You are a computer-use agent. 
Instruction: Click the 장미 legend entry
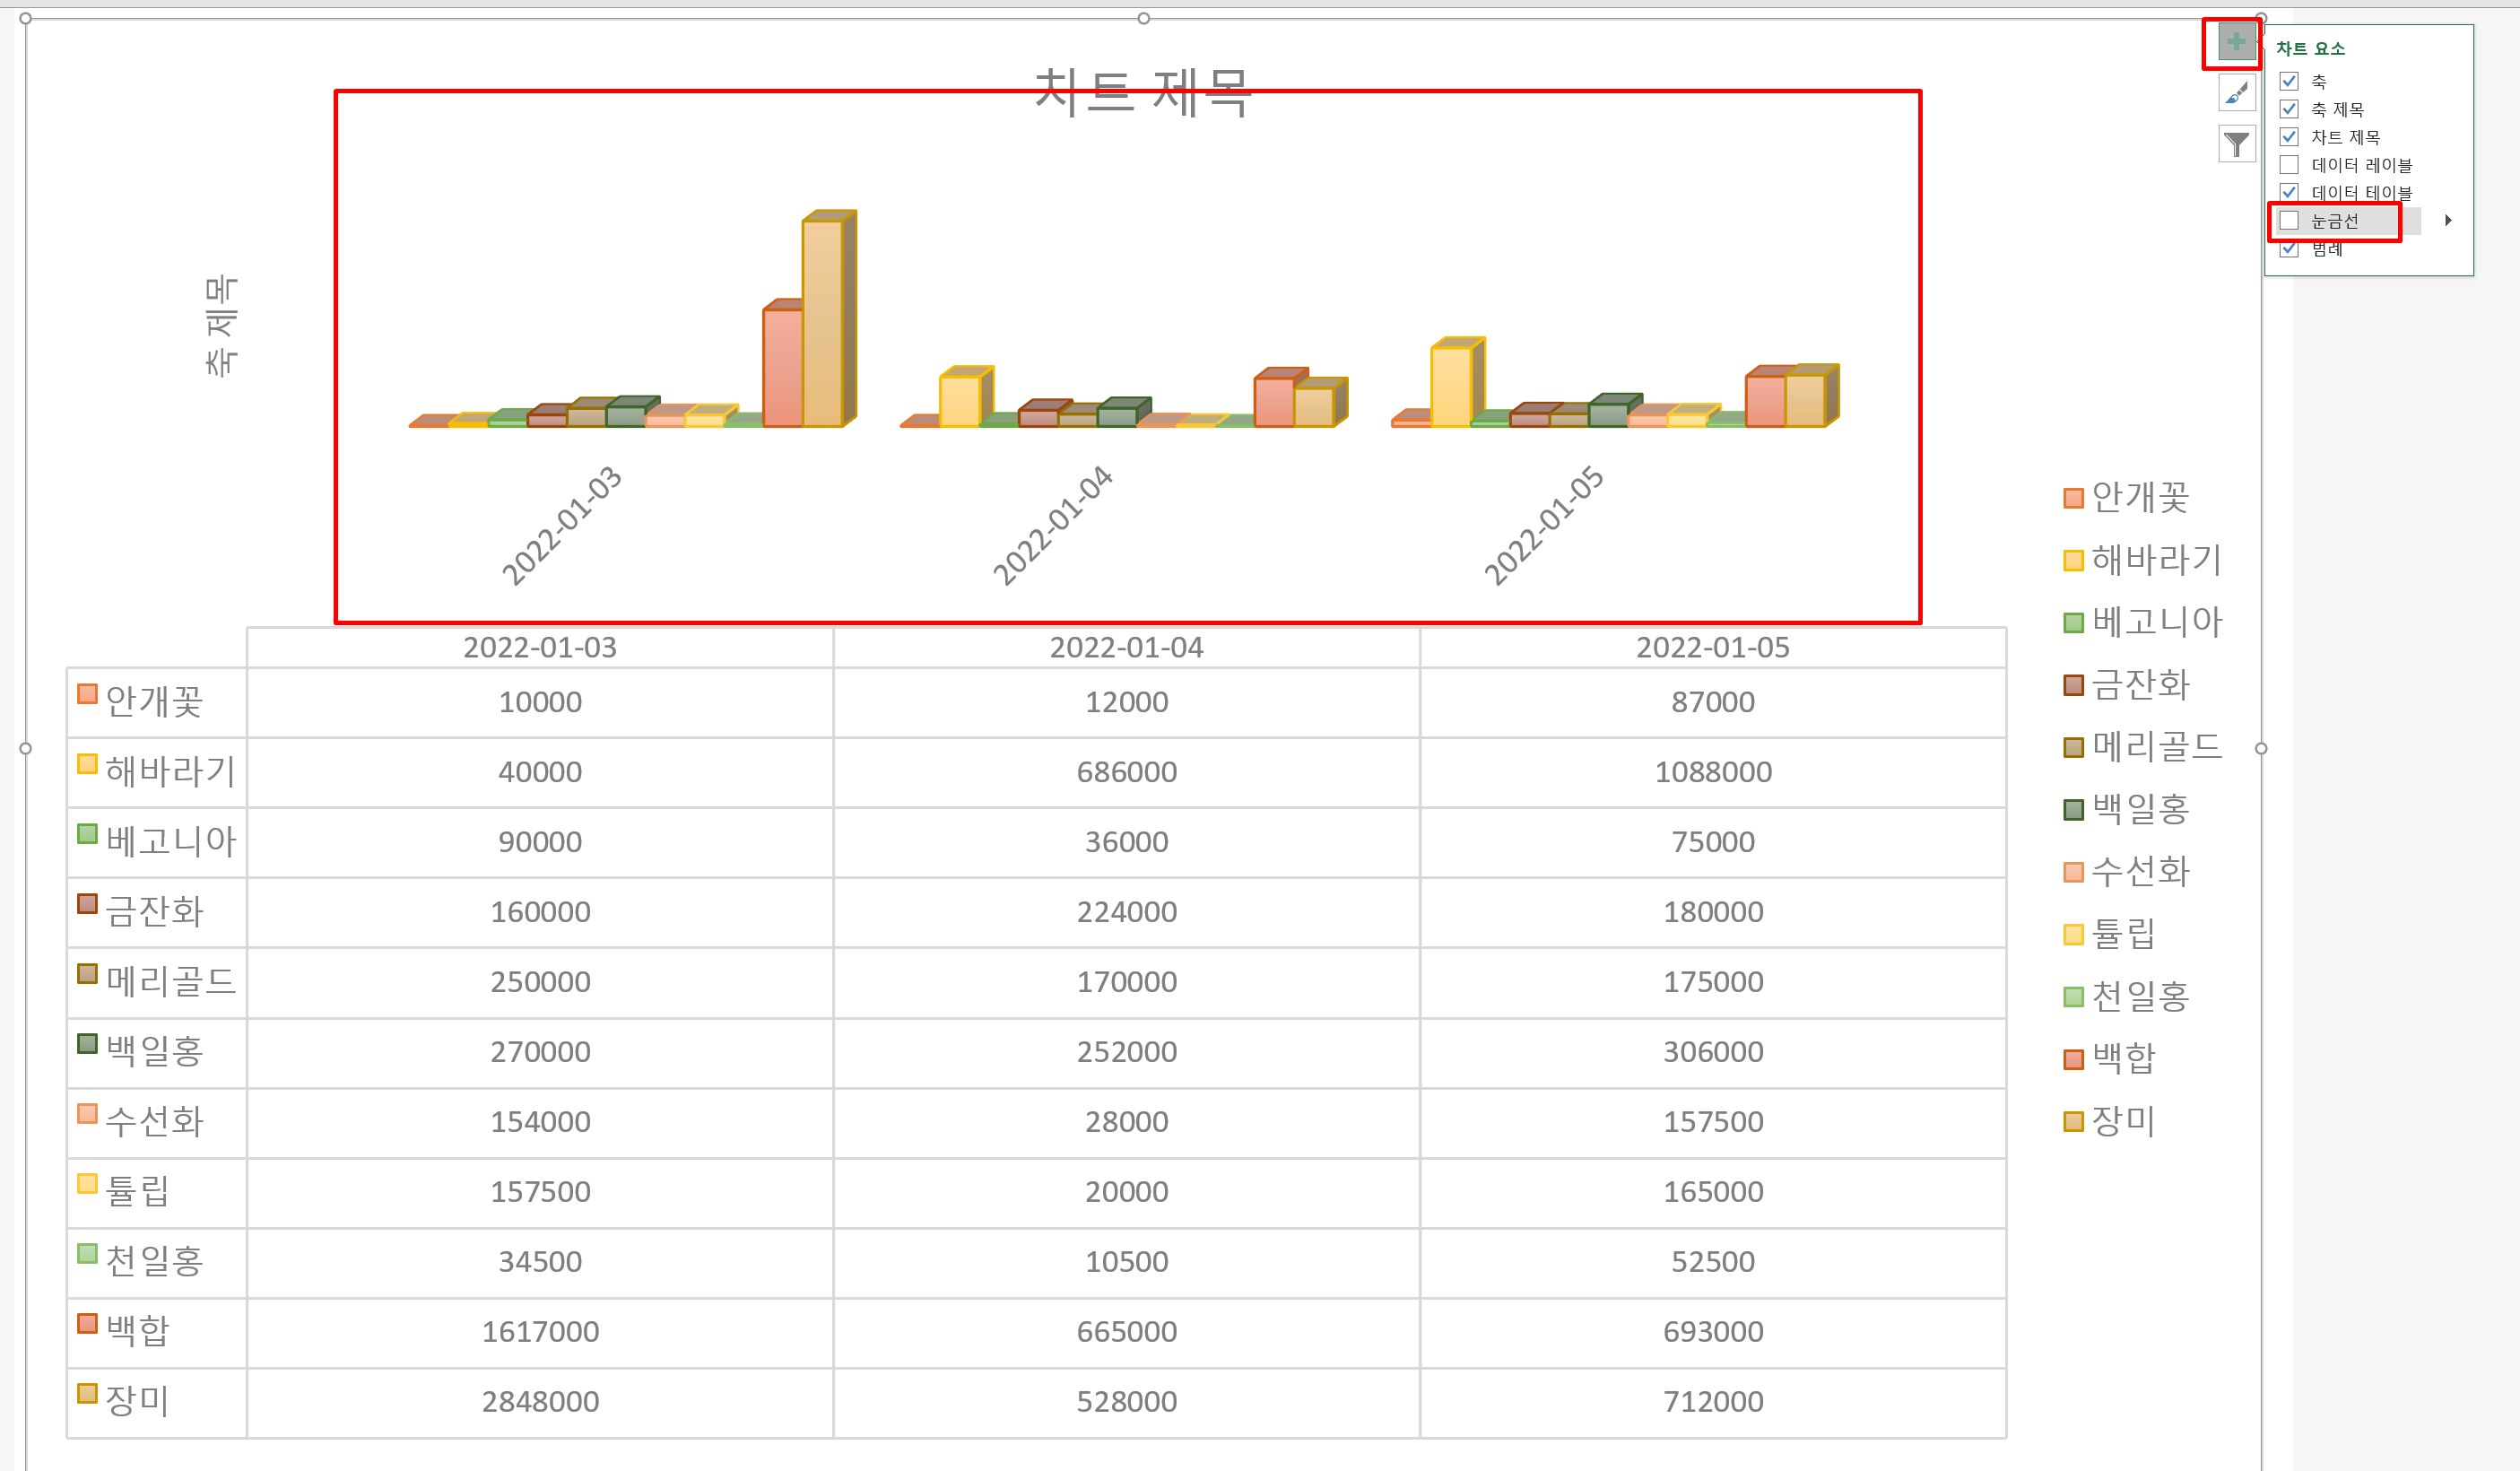point(2122,1120)
